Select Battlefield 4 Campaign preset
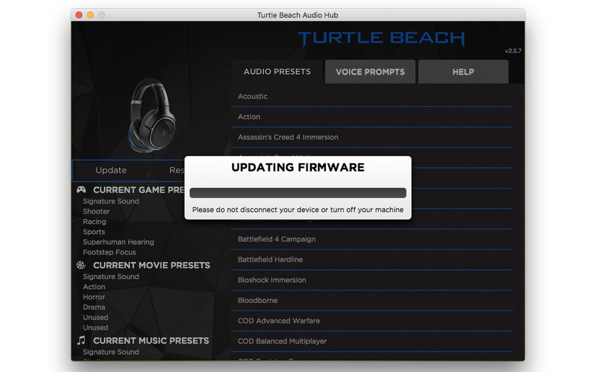The height and width of the screenshot is (372, 596). pyautogui.click(x=372, y=239)
